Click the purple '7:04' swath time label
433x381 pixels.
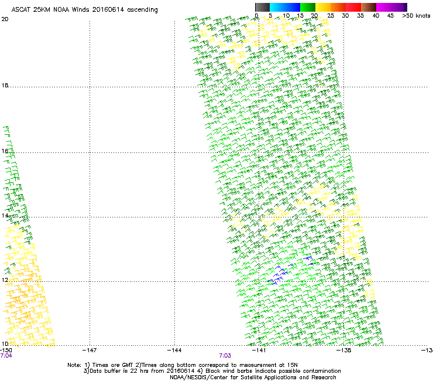tap(6, 356)
